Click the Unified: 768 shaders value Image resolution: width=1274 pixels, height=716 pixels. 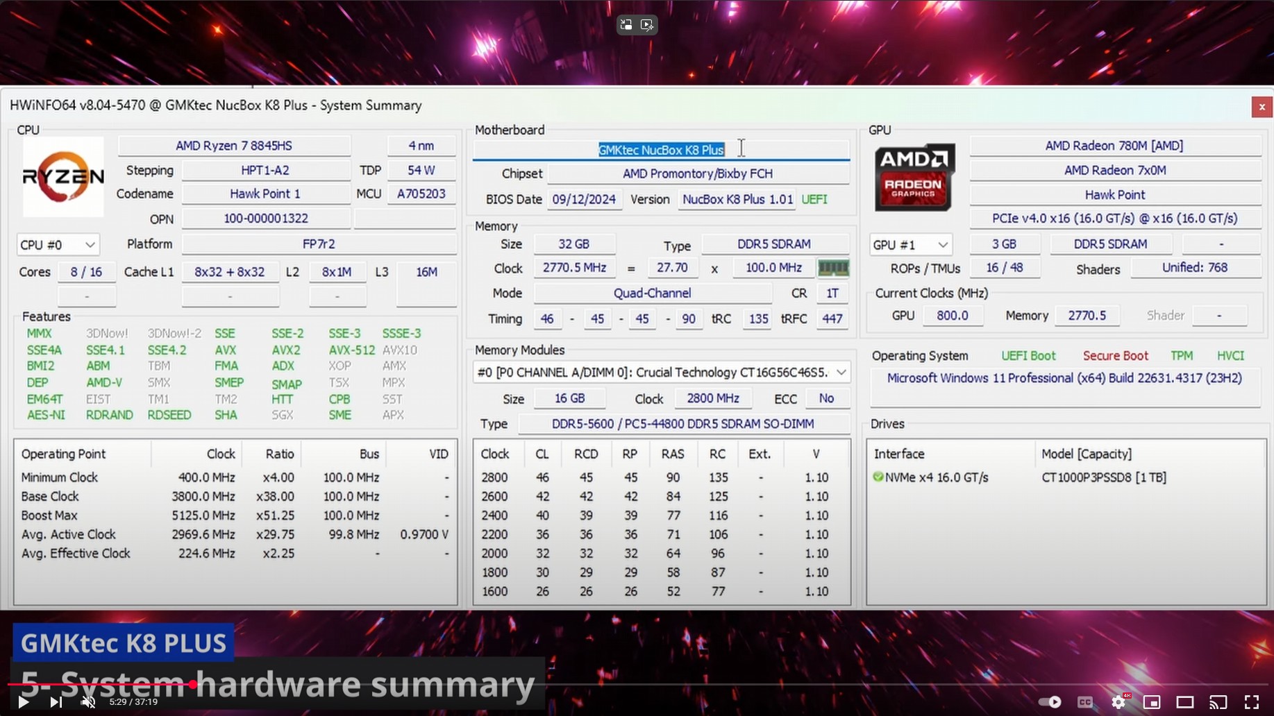click(1195, 268)
